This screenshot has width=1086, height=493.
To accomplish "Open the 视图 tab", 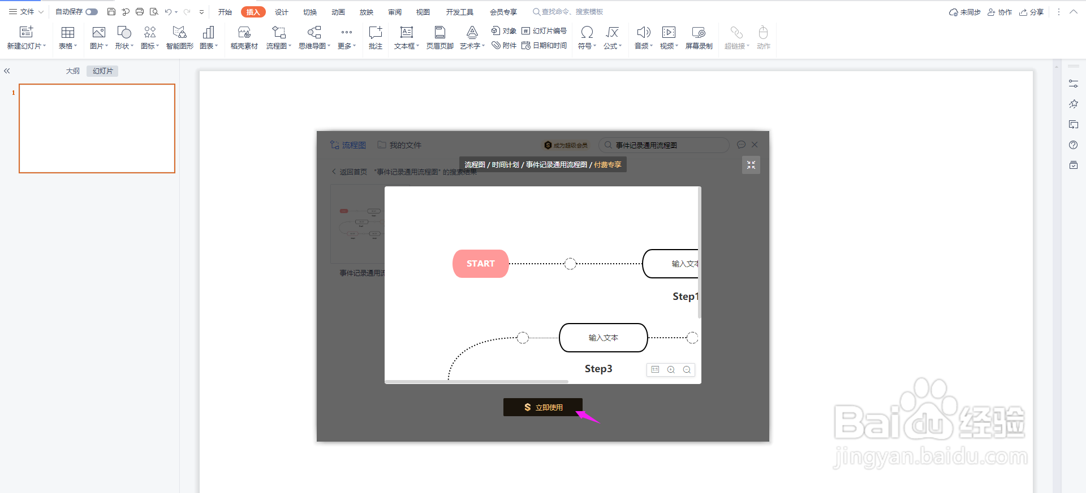I will 423,12.
